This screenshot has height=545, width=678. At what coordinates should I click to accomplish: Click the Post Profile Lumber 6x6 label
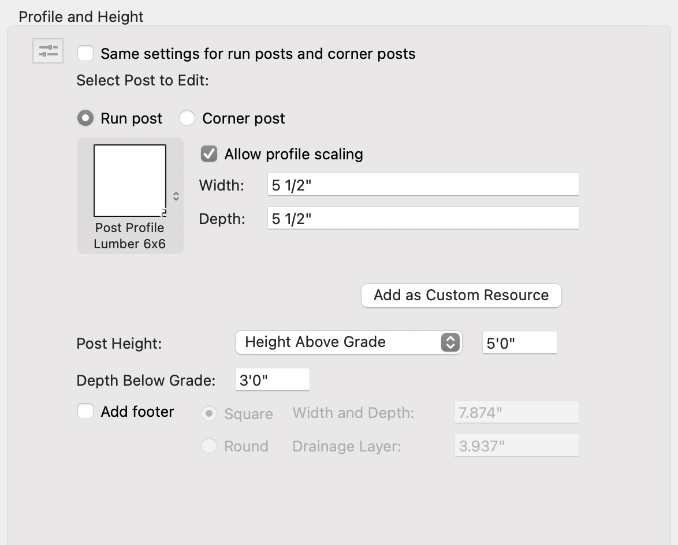pos(130,236)
